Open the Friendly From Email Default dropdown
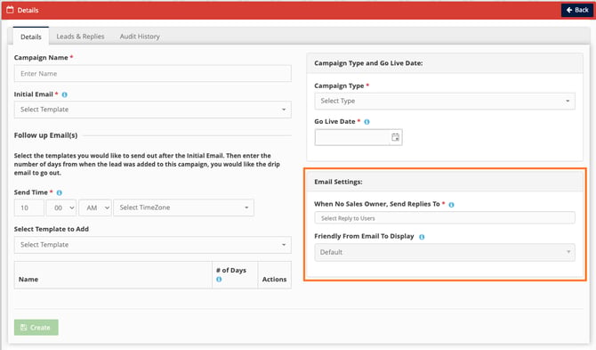 (x=445, y=252)
